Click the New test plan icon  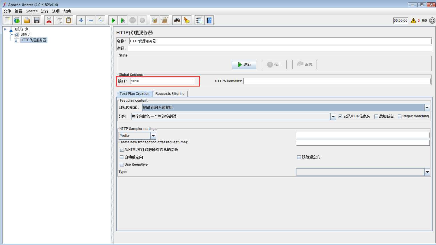point(8,20)
